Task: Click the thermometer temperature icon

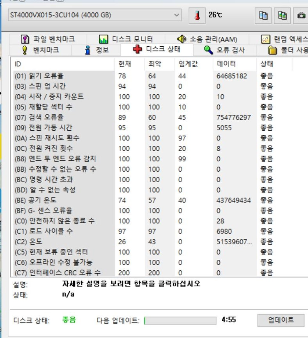Action: pos(197,16)
